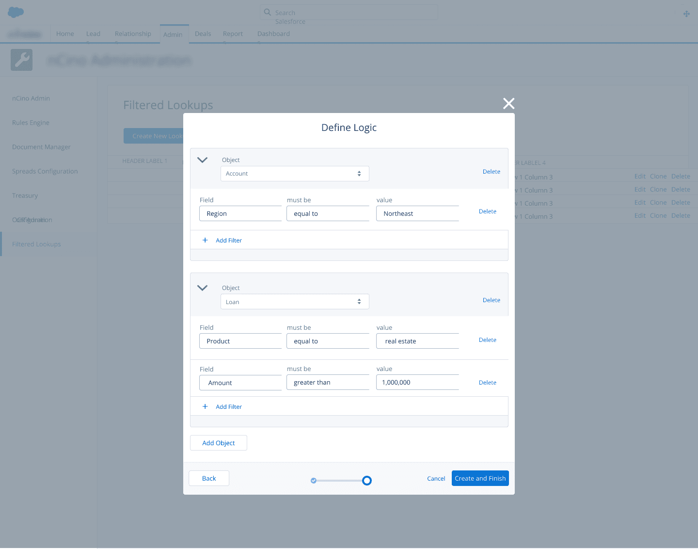Open the Report tab
Image resolution: width=698 pixels, height=549 pixels.
click(x=233, y=33)
